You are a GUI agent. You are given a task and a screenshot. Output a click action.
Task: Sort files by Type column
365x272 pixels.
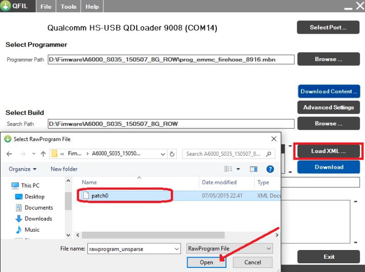pos(263,183)
